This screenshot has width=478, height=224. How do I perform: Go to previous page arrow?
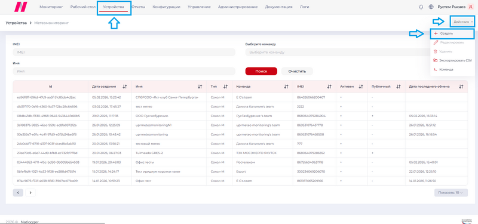tap(18, 192)
